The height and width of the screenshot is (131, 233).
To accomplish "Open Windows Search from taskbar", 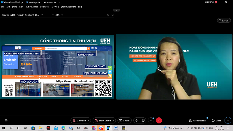I will tap(11, 128).
